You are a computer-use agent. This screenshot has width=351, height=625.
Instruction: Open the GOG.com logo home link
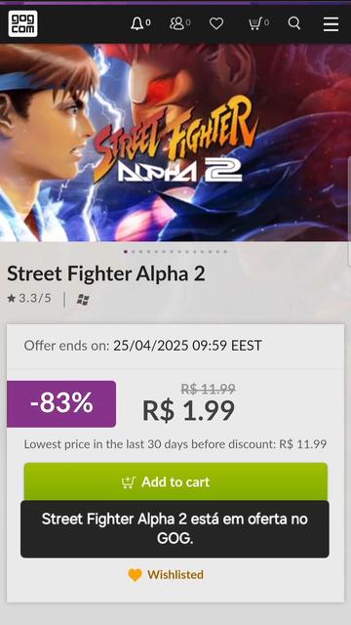tap(22, 23)
